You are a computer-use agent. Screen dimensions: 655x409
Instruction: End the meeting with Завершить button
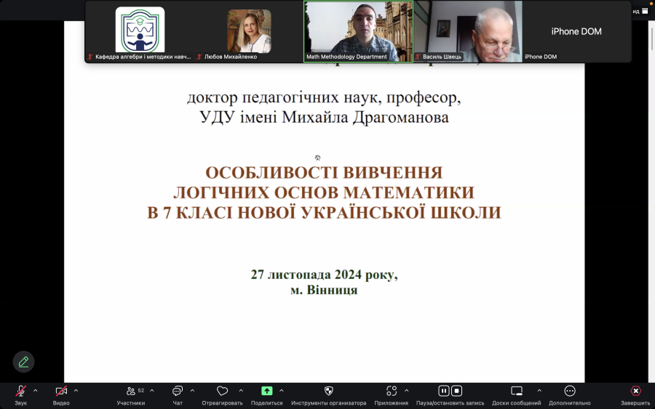tap(635, 395)
